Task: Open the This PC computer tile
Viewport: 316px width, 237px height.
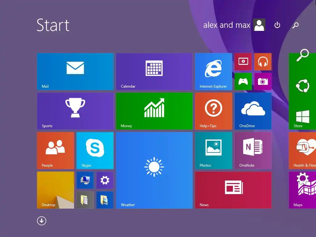Action: point(85,180)
